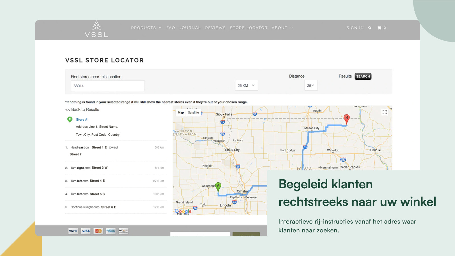Screen dimensions: 455x256
Task: Open the search magnifier icon in the header
Action: coord(370,28)
